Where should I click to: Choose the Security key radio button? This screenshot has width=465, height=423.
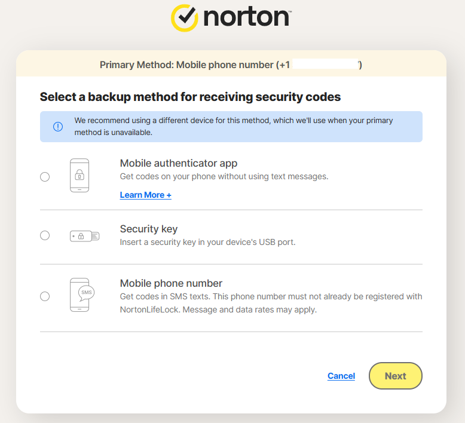click(45, 235)
